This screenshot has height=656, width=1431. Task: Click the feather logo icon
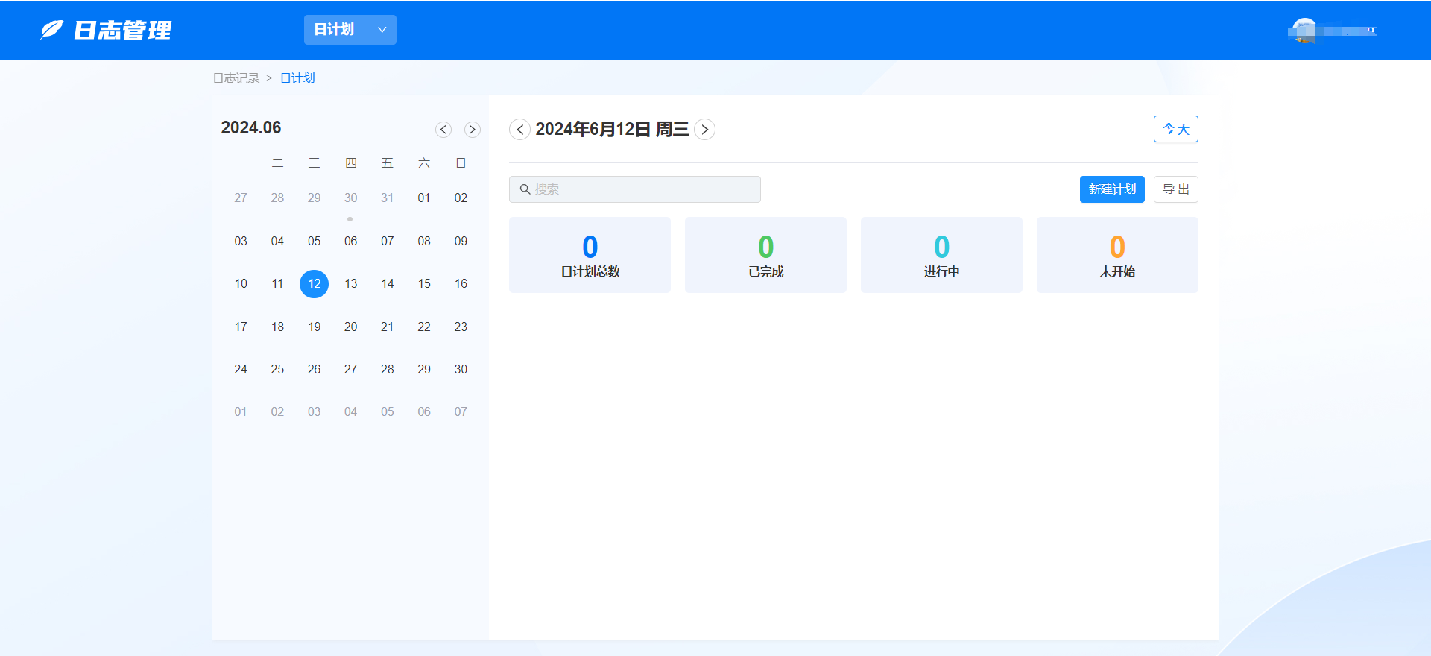click(x=51, y=30)
